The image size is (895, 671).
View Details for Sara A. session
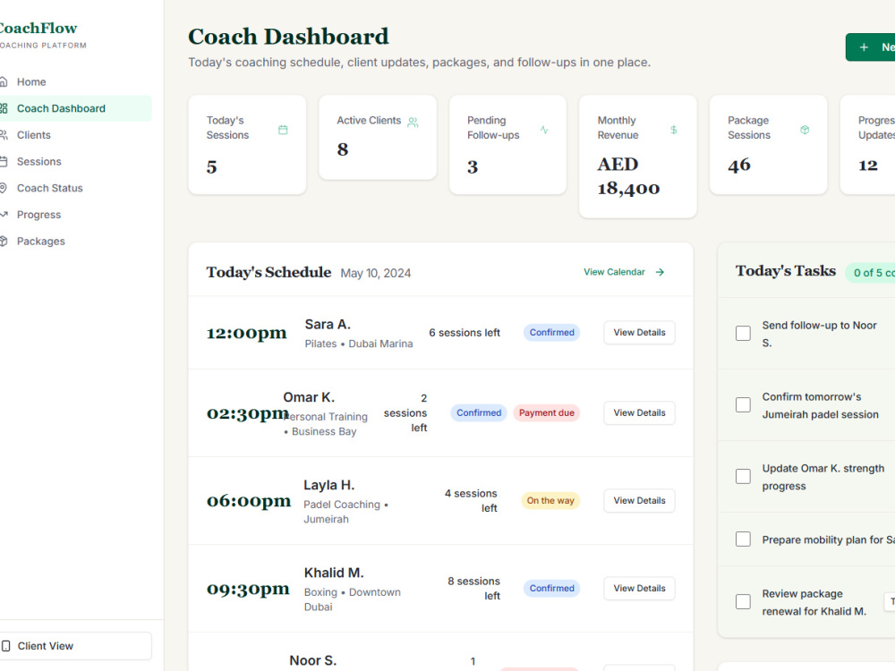tap(639, 333)
